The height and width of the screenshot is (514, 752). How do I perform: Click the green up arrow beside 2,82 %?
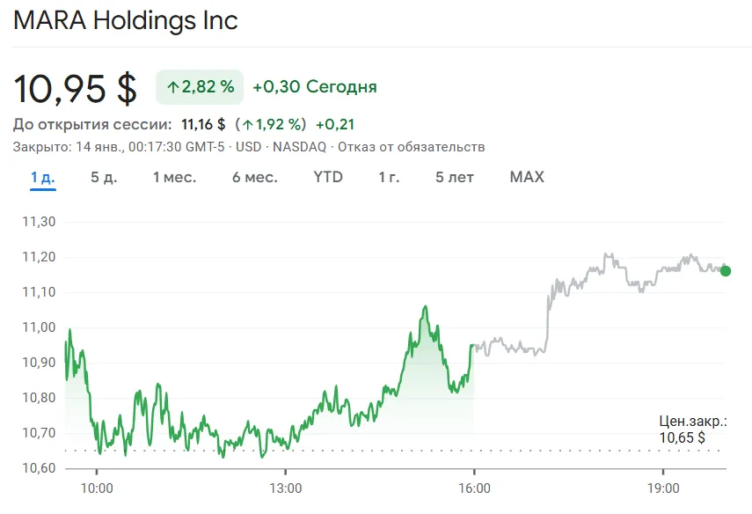tap(173, 87)
